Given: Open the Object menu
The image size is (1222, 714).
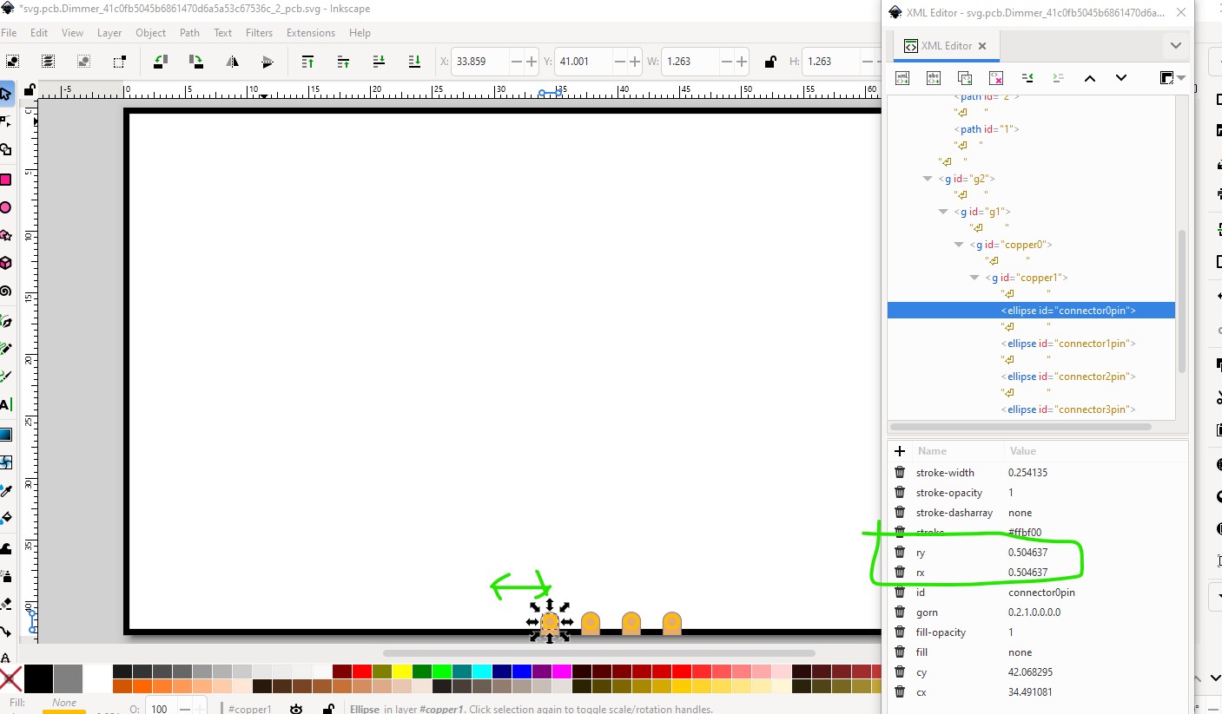Looking at the screenshot, I should click(150, 33).
